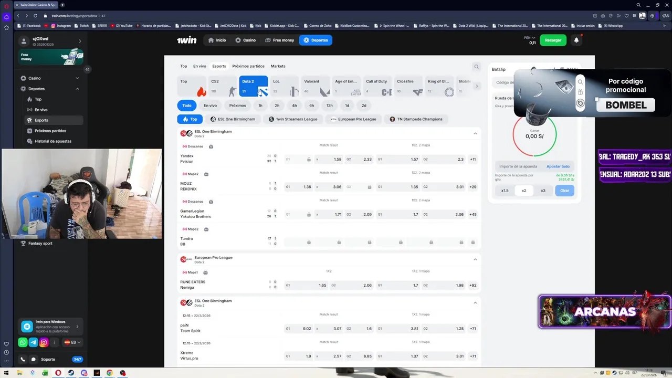Open the notifications bell
Image resolution: width=672 pixels, height=378 pixels.
pos(576,40)
